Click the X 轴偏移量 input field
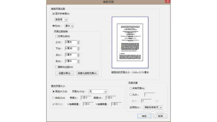217x122 pixels. pos(88,104)
